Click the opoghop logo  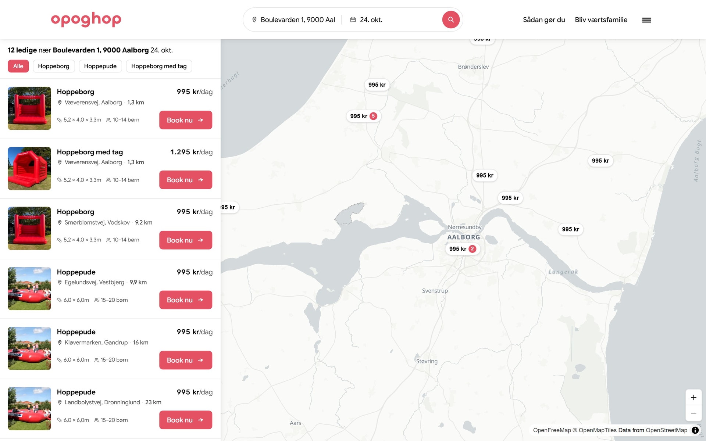[x=86, y=19]
